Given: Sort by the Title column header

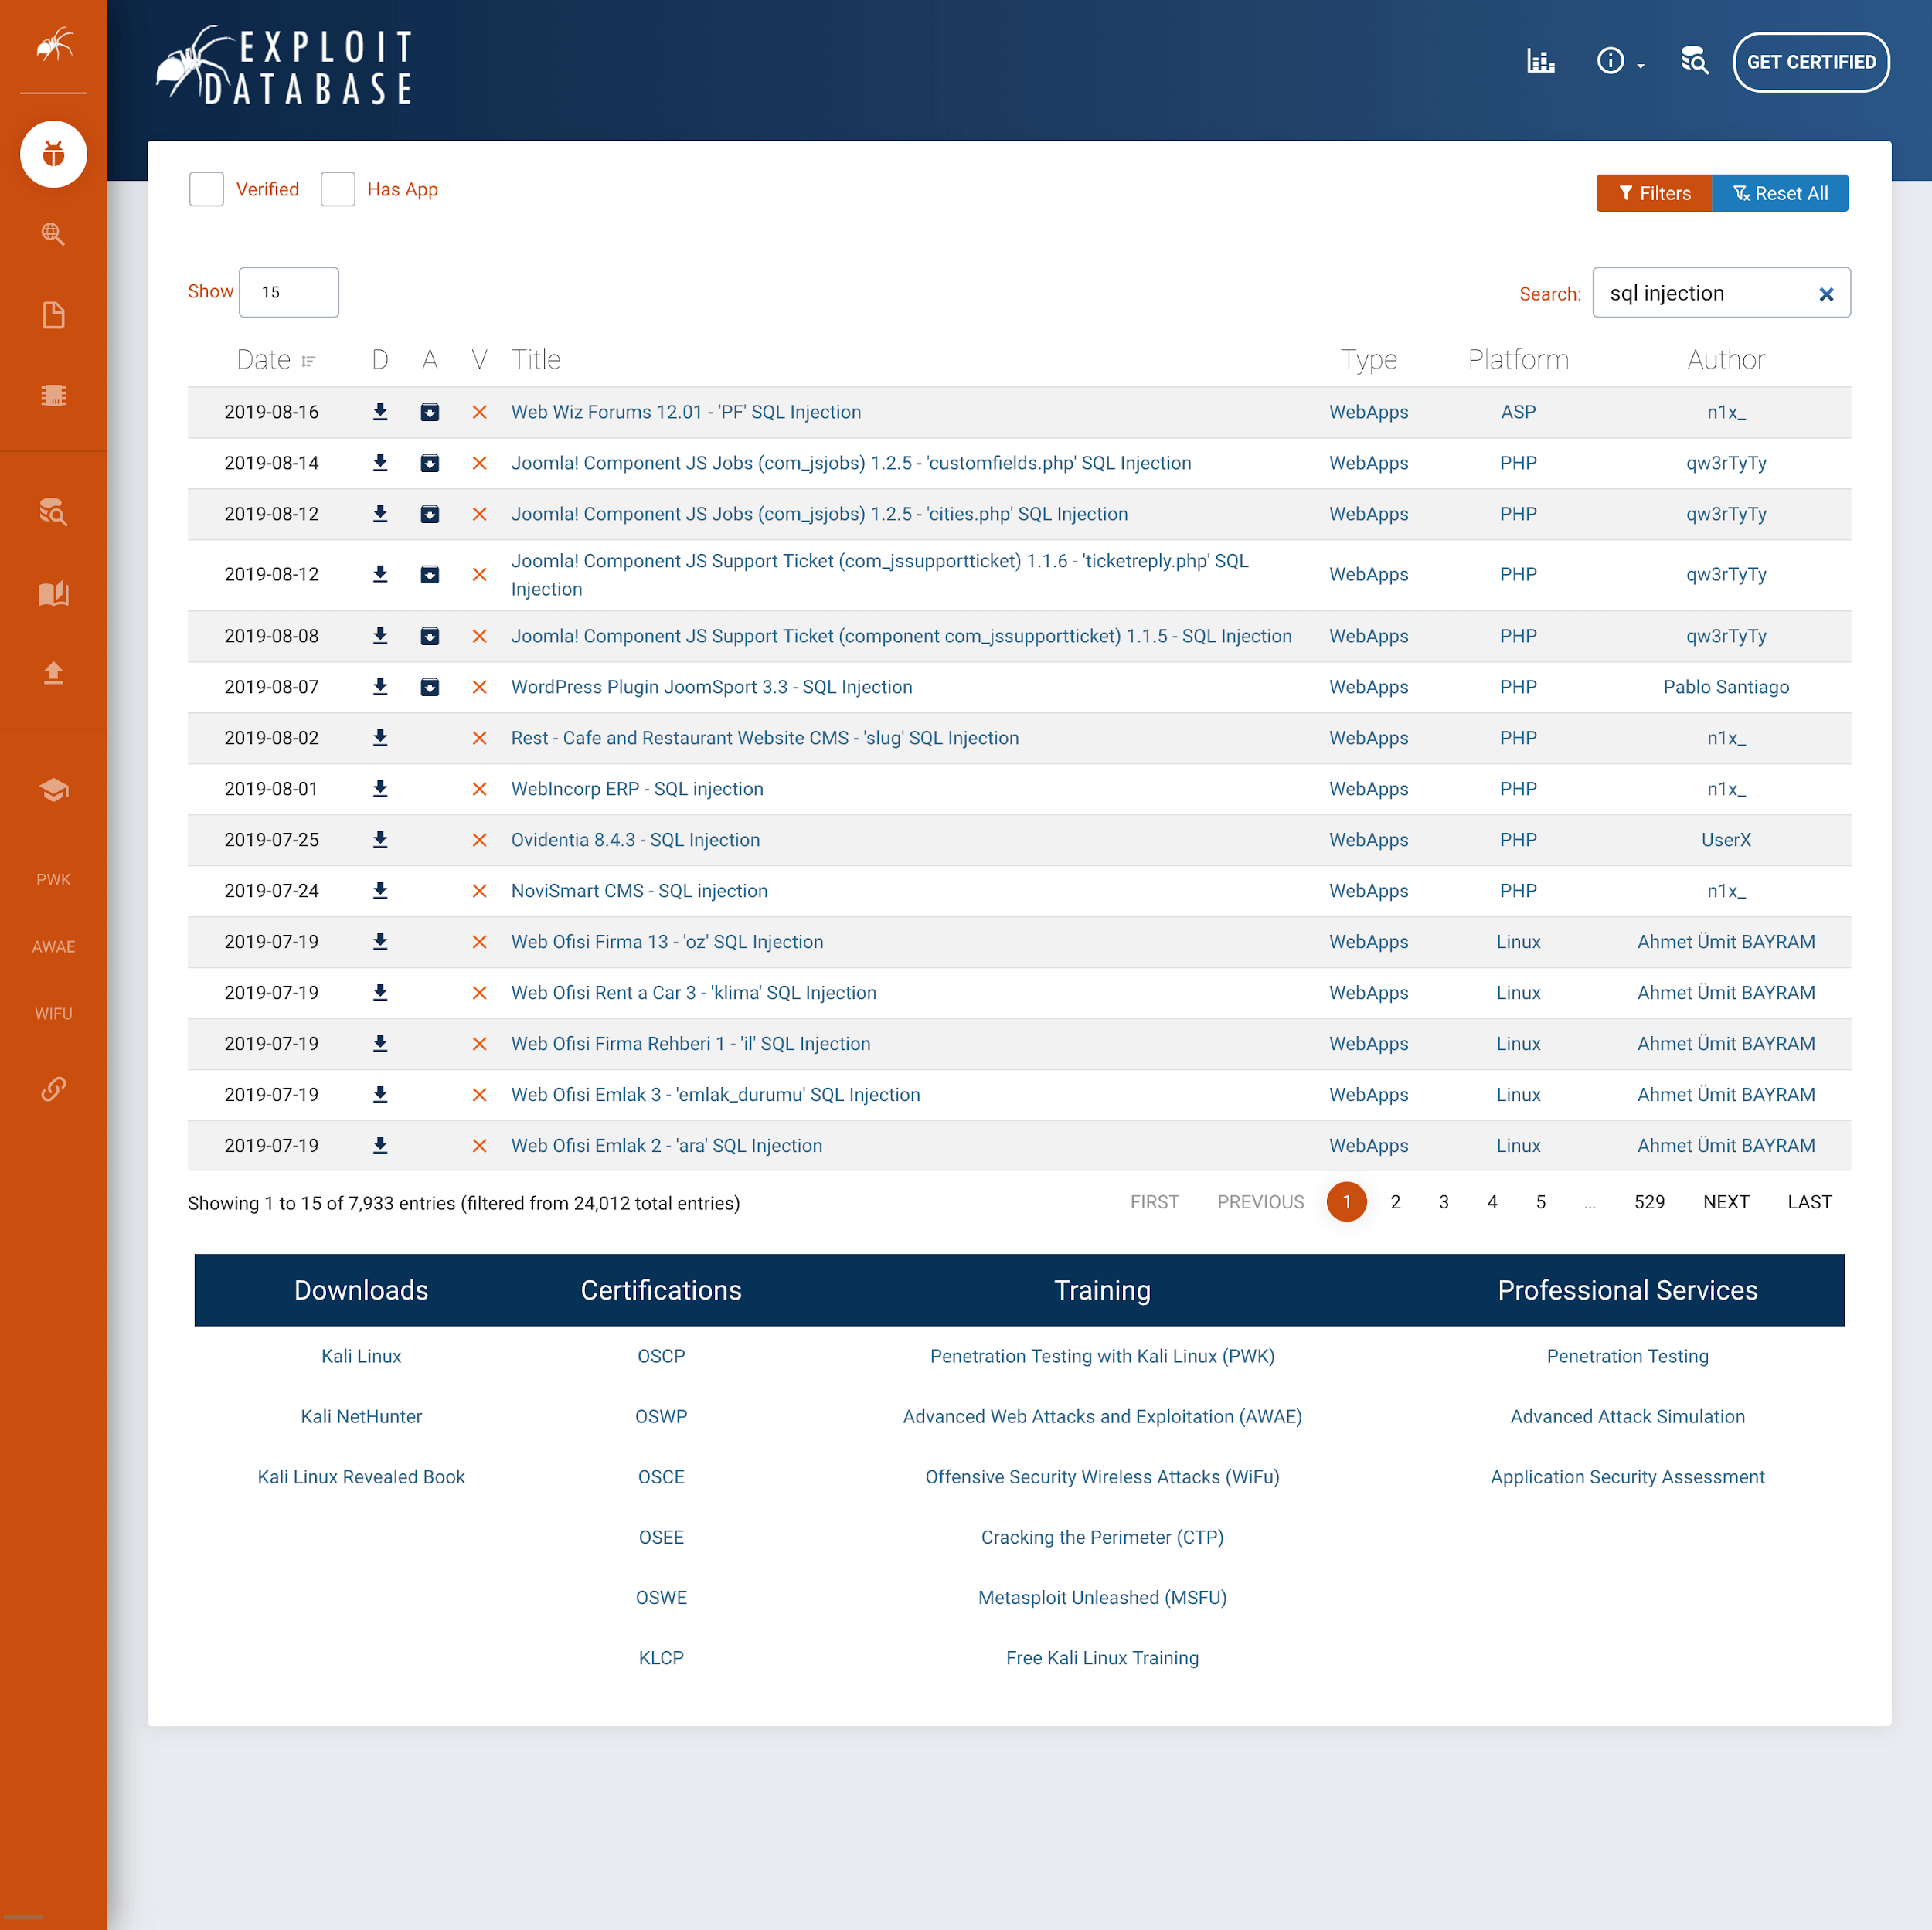Looking at the screenshot, I should 536,360.
